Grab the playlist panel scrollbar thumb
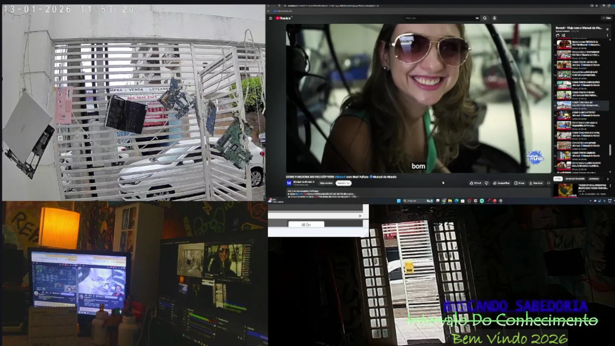 pyautogui.click(x=611, y=149)
